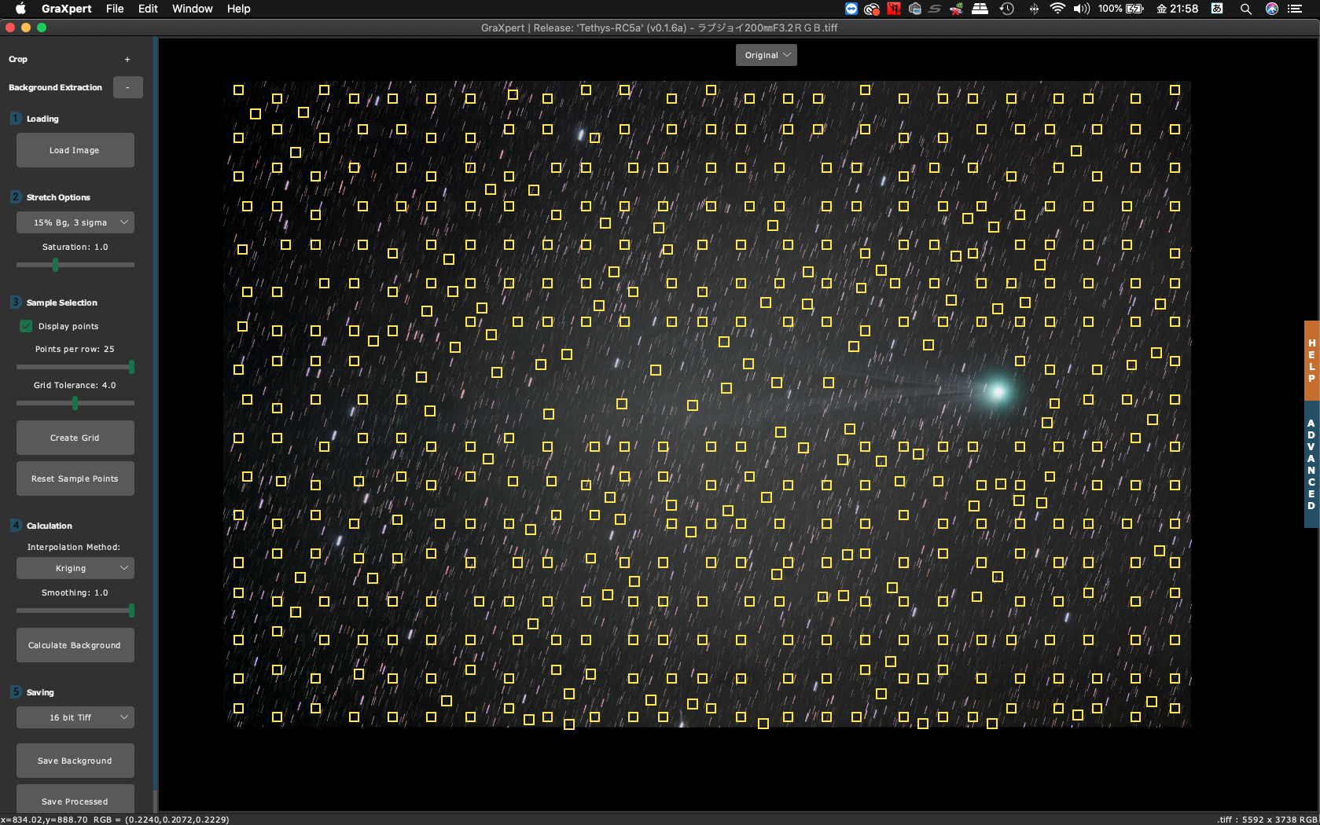Screen dimensions: 1320x825
Task: Click the step 2 Stretch Options badge
Action: click(16, 197)
